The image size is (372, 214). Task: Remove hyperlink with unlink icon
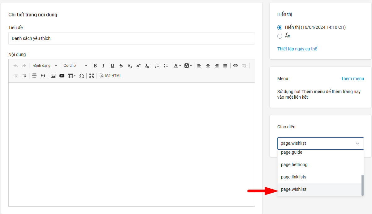pos(244,66)
